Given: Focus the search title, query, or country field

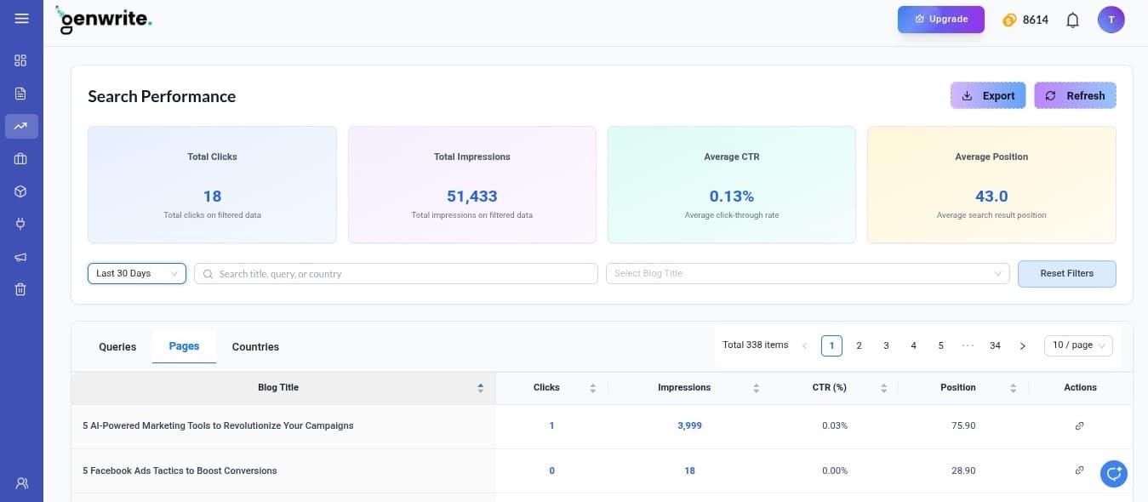Looking at the screenshot, I should pyautogui.click(x=396, y=274).
